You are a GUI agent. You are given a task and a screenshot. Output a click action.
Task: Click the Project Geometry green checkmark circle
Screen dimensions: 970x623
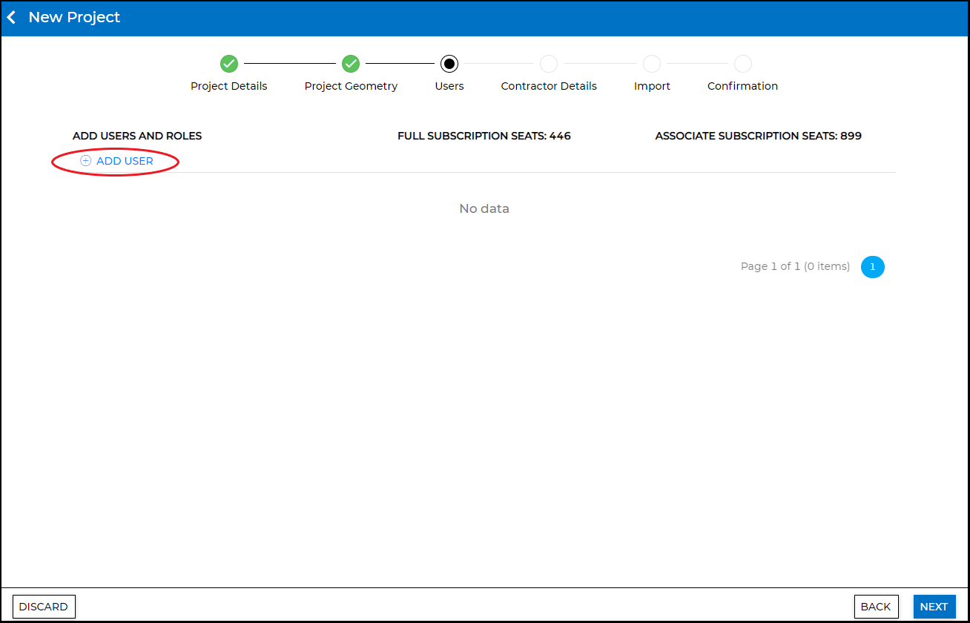pos(351,64)
